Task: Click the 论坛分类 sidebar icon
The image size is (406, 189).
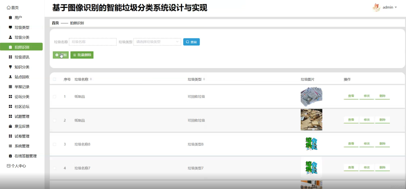Action: pyautogui.click(x=10, y=97)
